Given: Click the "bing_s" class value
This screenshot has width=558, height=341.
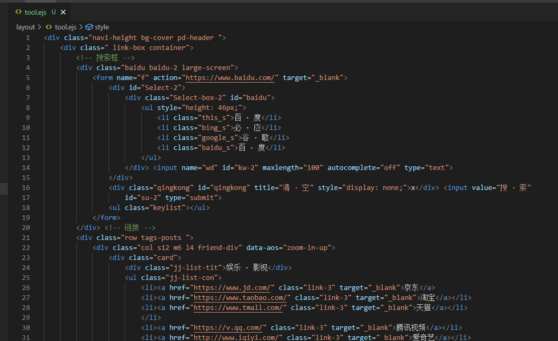Looking at the screenshot, I should pos(214,128).
